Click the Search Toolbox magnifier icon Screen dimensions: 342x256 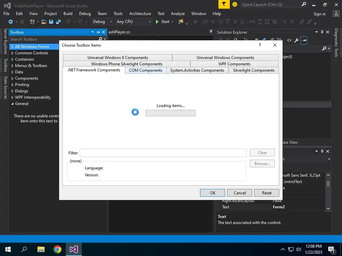pos(100,39)
